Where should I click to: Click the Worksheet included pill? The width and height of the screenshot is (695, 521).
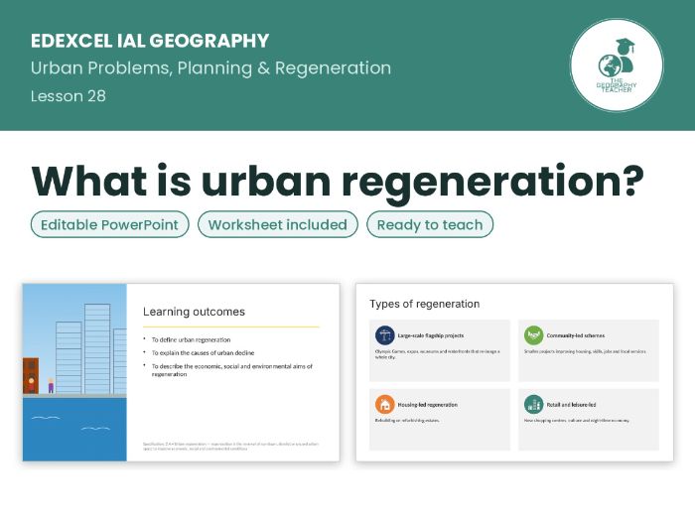pyautogui.click(x=278, y=224)
